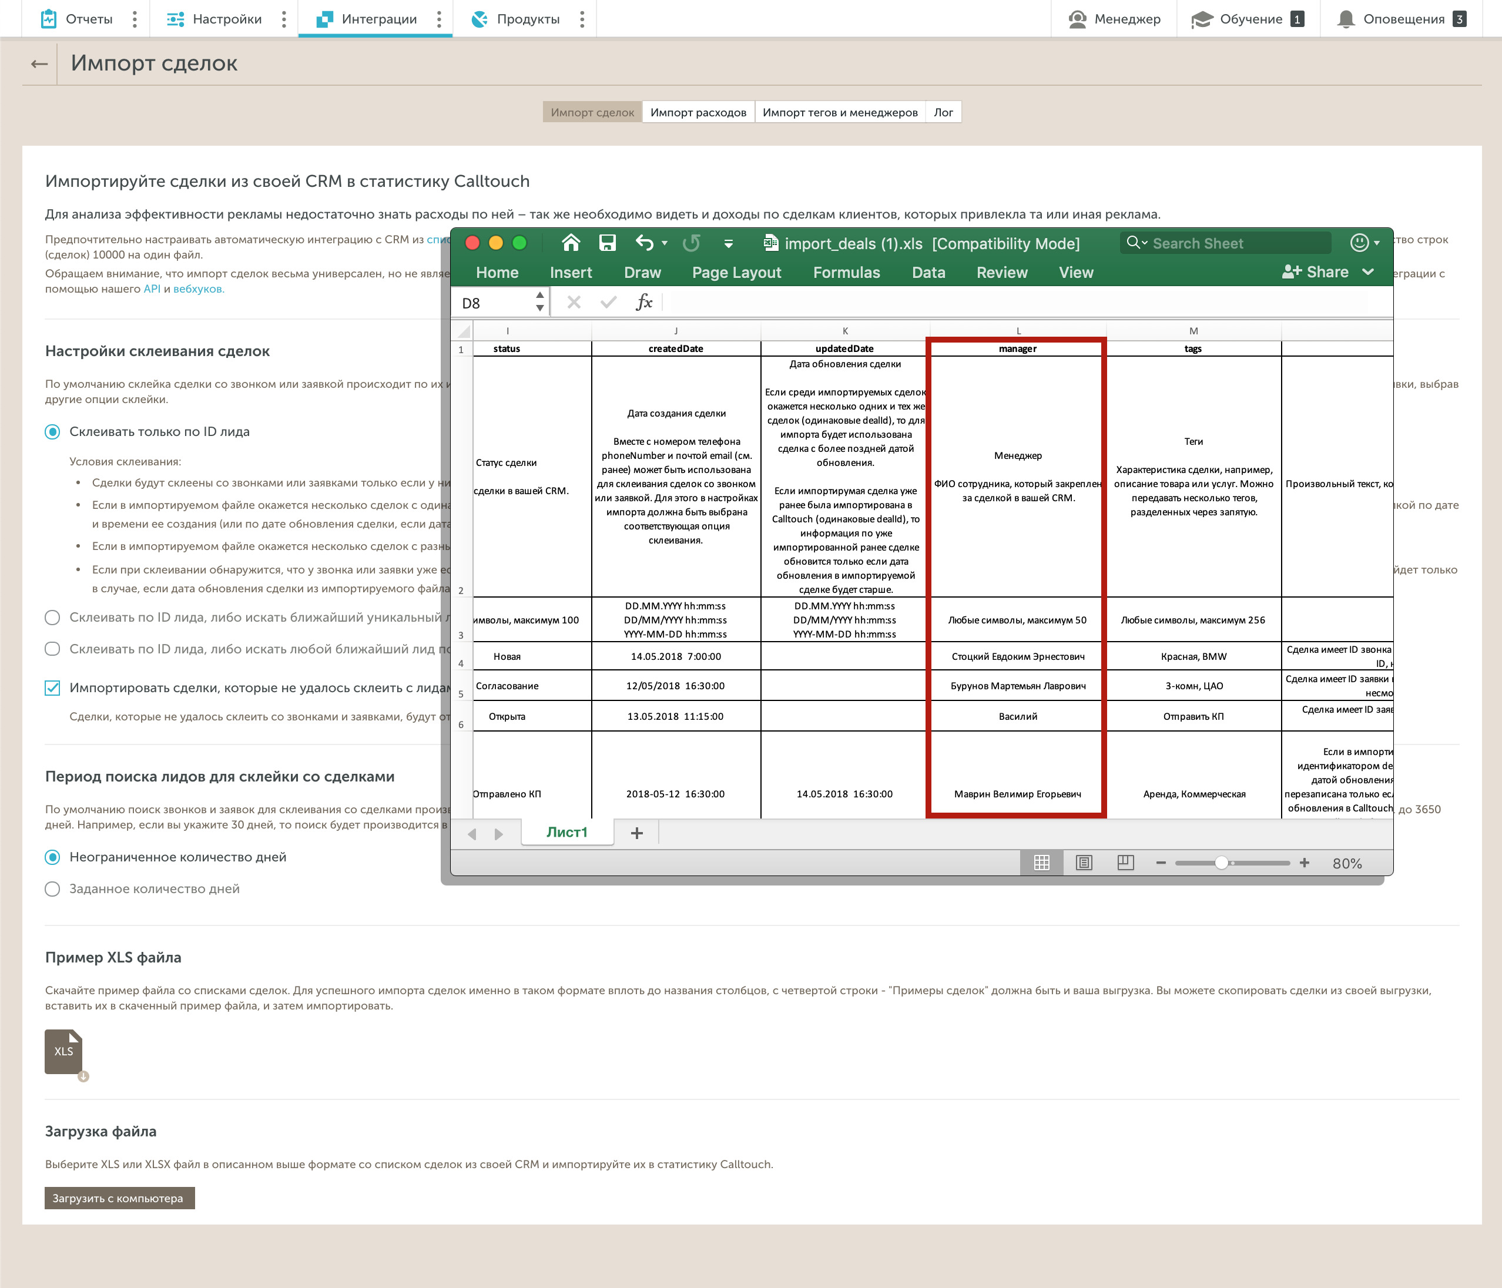Click the Excel Home icon in title bar

[x=571, y=243]
